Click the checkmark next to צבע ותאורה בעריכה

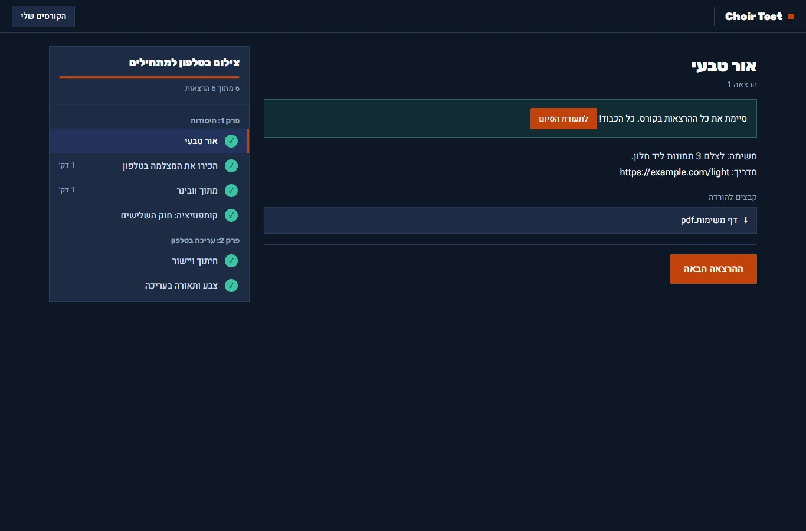pyautogui.click(x=231, y=286)
